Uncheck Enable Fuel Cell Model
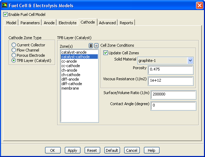 pos(5,14)
